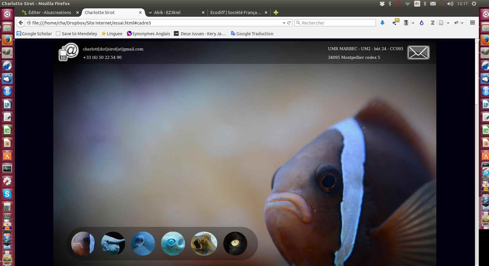
Task: Open the Fr keyboard layout indicator
Action: [x=417, y=4]
